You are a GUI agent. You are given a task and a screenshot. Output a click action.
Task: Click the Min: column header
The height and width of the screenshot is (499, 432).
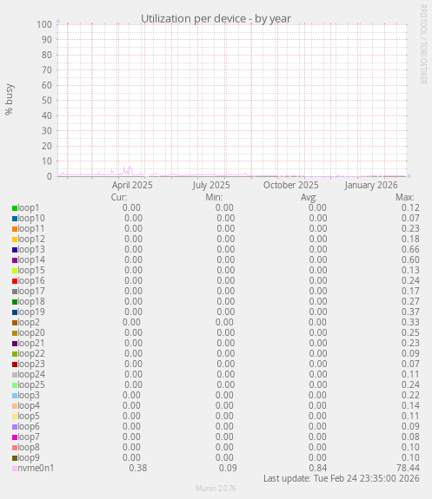[214, 198]
